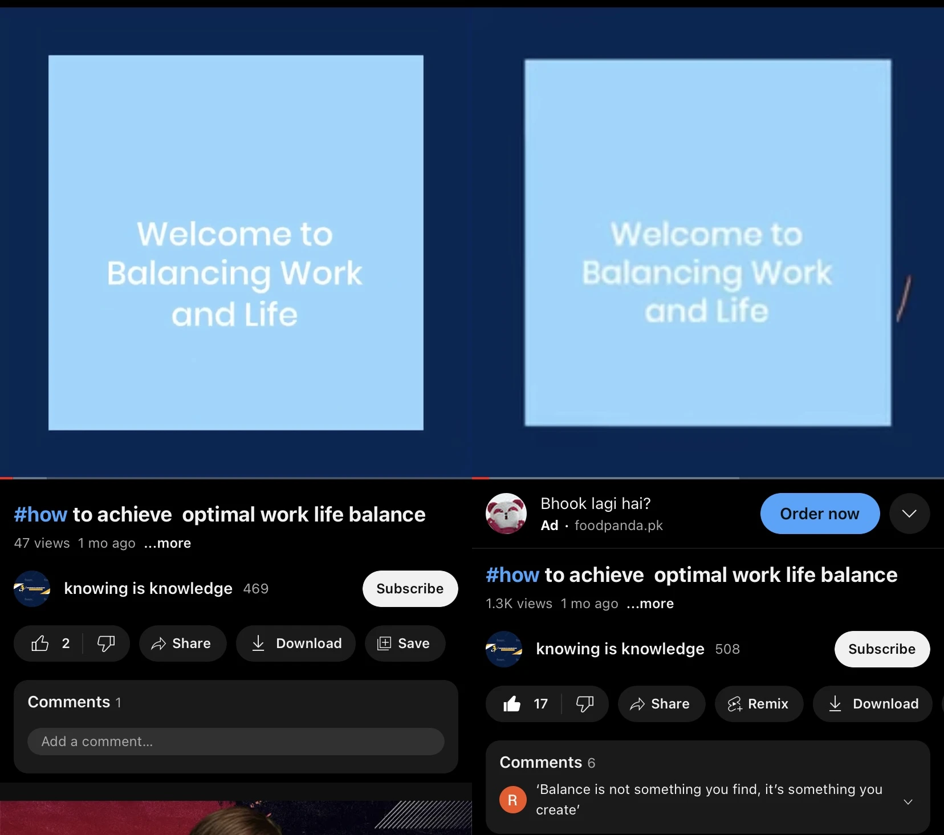The image size is (944, 835).
Task: Expand description via more on left video
Action: (168, 543)
